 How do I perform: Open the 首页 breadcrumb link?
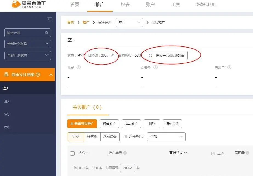point(70,23)
